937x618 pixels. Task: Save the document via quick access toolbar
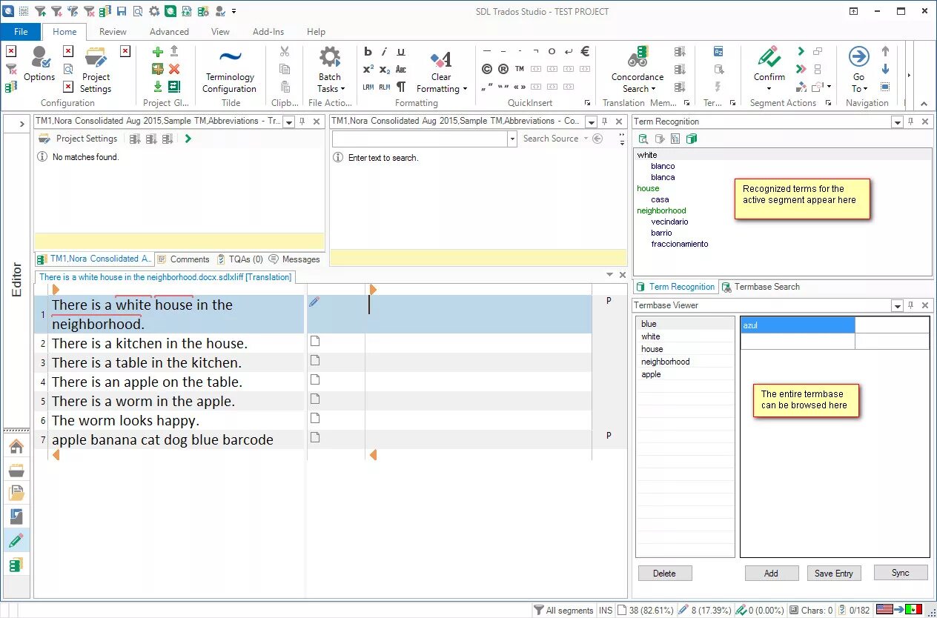click(121, 11)
